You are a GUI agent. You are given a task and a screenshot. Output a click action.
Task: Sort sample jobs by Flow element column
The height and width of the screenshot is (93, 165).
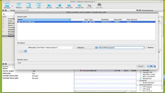[x=141, y=20]
